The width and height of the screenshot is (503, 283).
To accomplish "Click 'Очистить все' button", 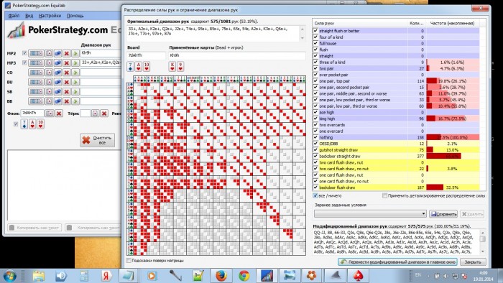I will [x=98, y=140].
